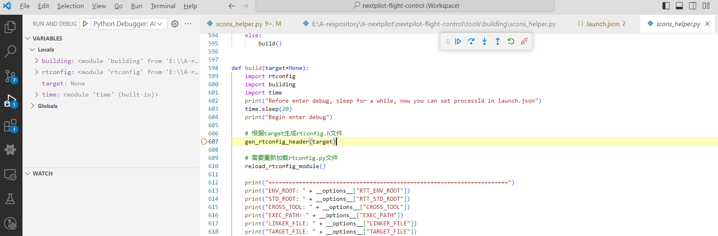The height and width of the screenshot is (236, 718).
Task: Toggle the secondary side bar
Action: coord(693,6)
